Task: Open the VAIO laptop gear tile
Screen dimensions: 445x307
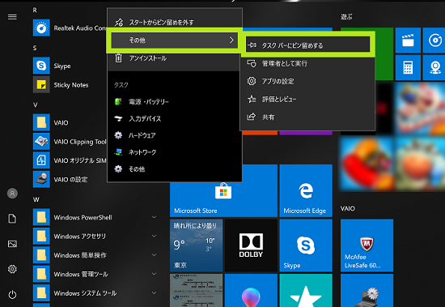Action: point(367,291)
